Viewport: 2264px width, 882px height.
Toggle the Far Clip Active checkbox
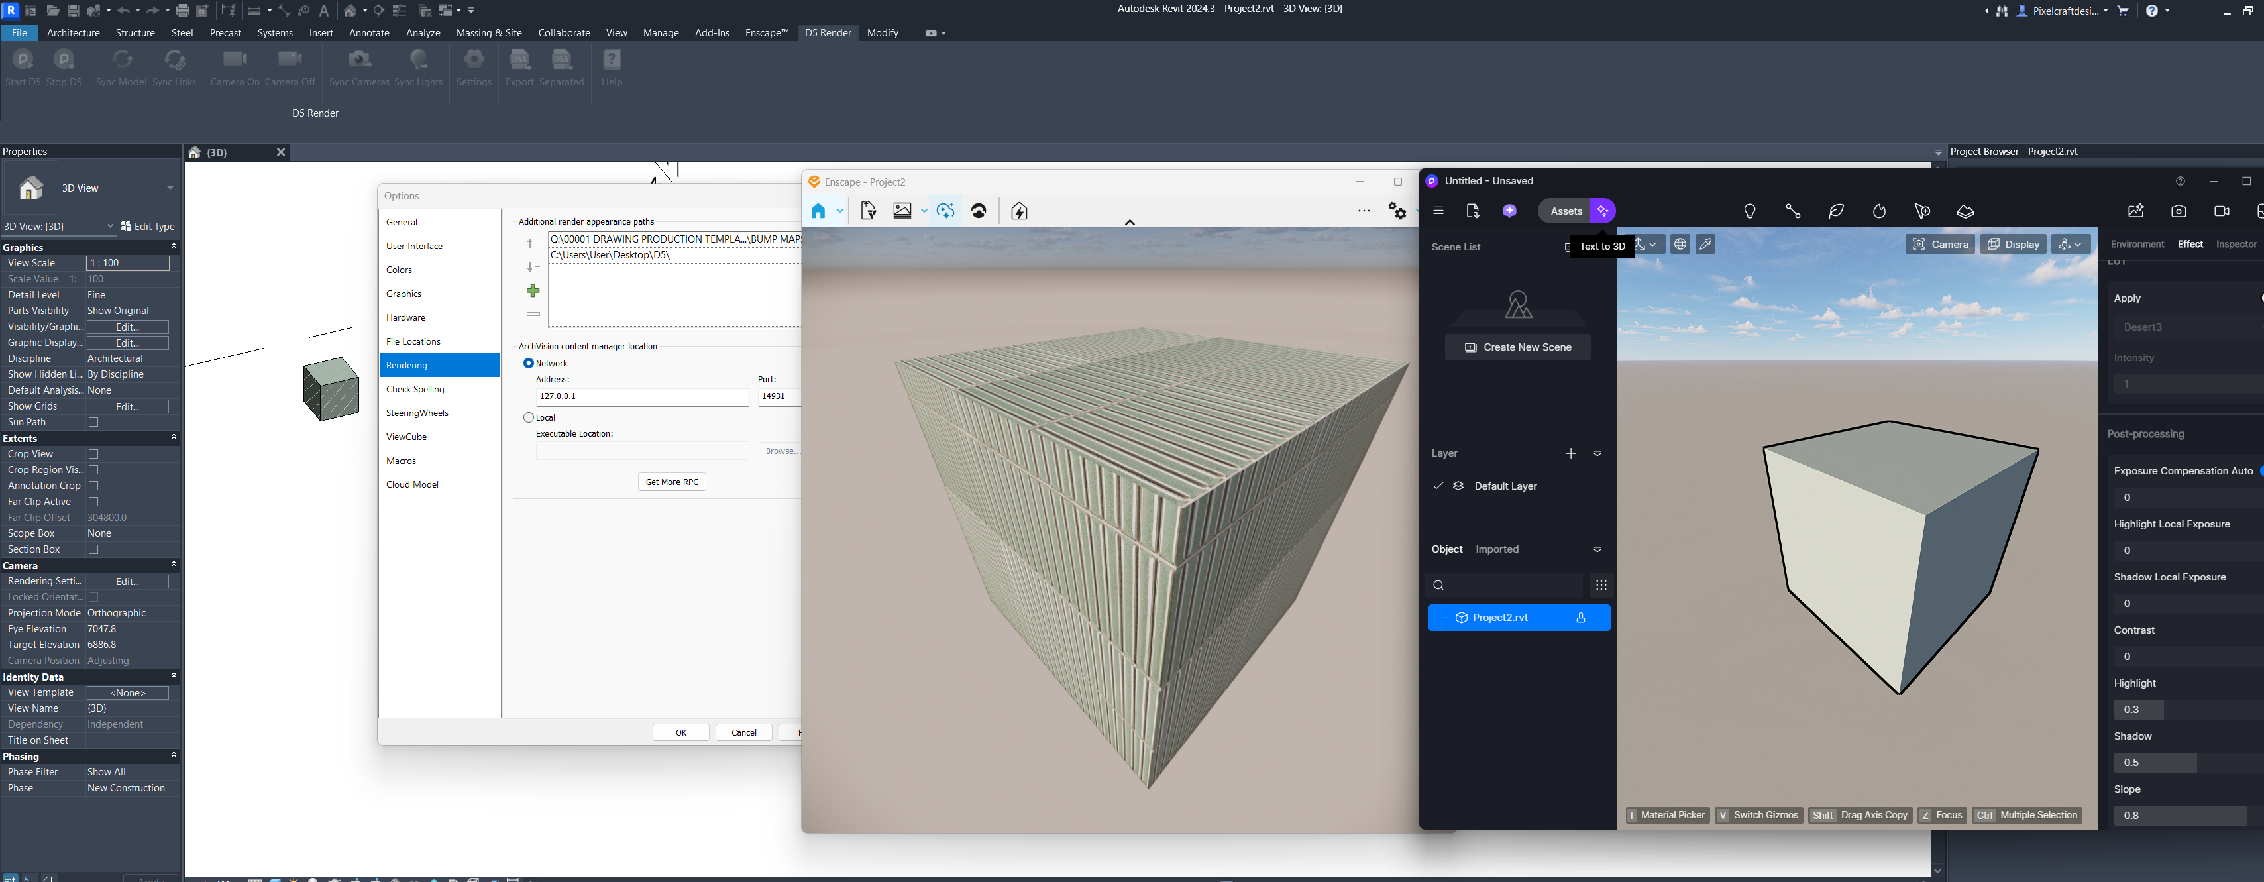tap(93, 501)
